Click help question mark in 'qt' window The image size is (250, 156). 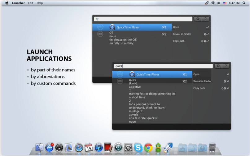205,19
